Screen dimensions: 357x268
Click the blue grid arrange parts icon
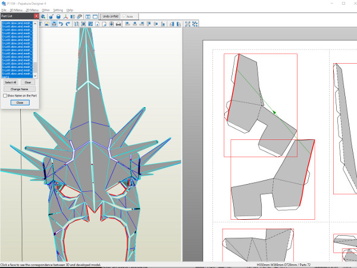(90, 24)
